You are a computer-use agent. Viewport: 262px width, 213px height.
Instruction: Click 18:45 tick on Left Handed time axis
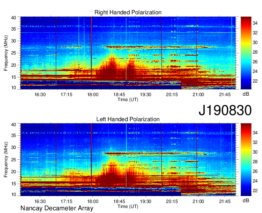click(x=119, y=201)
